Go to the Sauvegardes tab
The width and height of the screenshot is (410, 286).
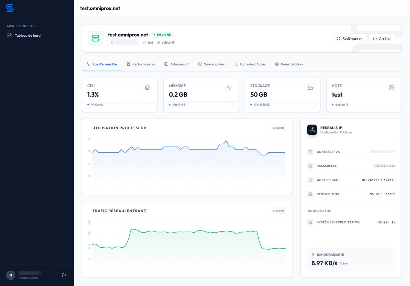[211, 64]
